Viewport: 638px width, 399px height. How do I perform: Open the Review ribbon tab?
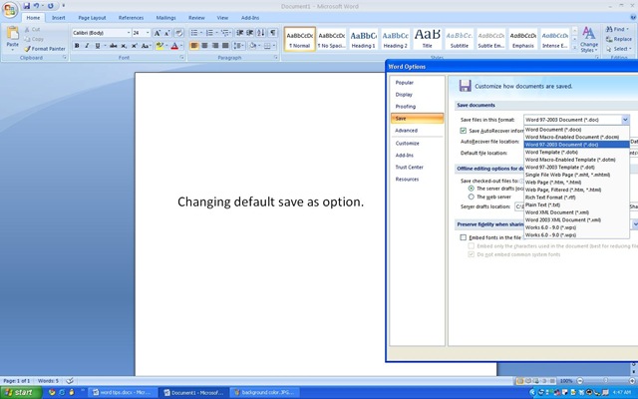(196, 18)
